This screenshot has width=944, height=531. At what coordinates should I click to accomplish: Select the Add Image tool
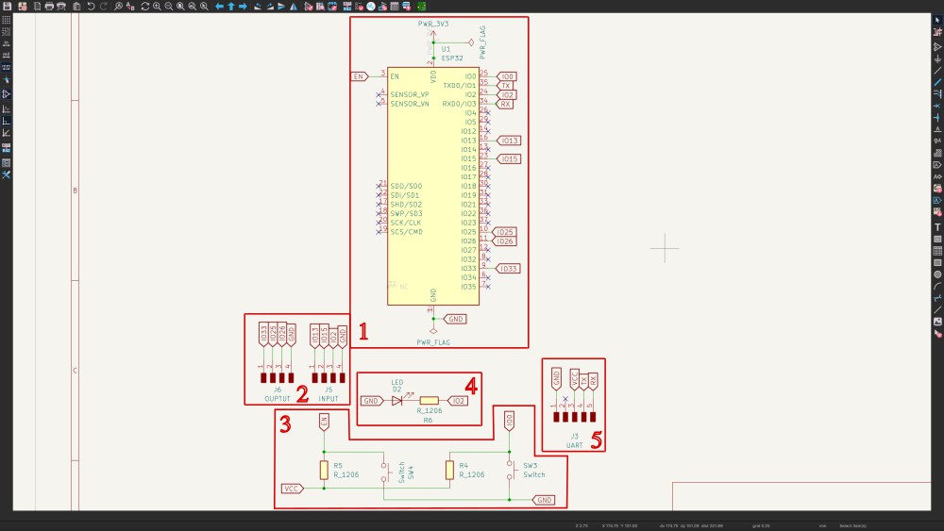[937, 322]
